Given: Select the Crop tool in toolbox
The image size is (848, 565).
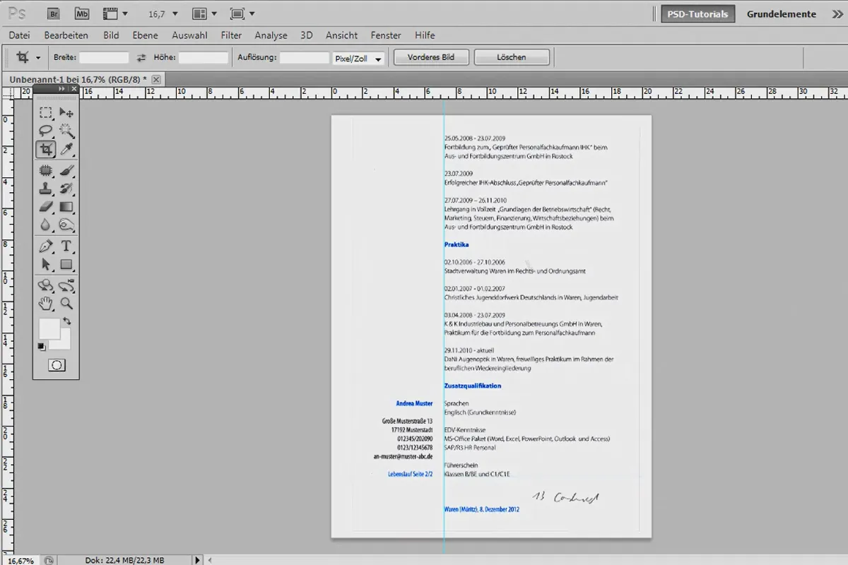Looking at the screenshot, I should (46, 150).
